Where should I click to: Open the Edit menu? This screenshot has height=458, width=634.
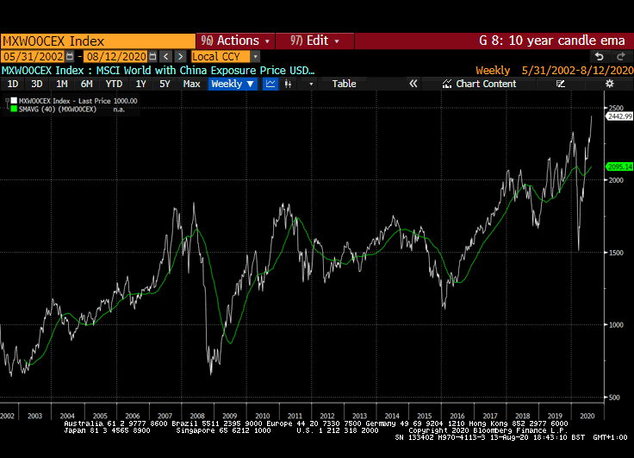[x=316, y=41]
